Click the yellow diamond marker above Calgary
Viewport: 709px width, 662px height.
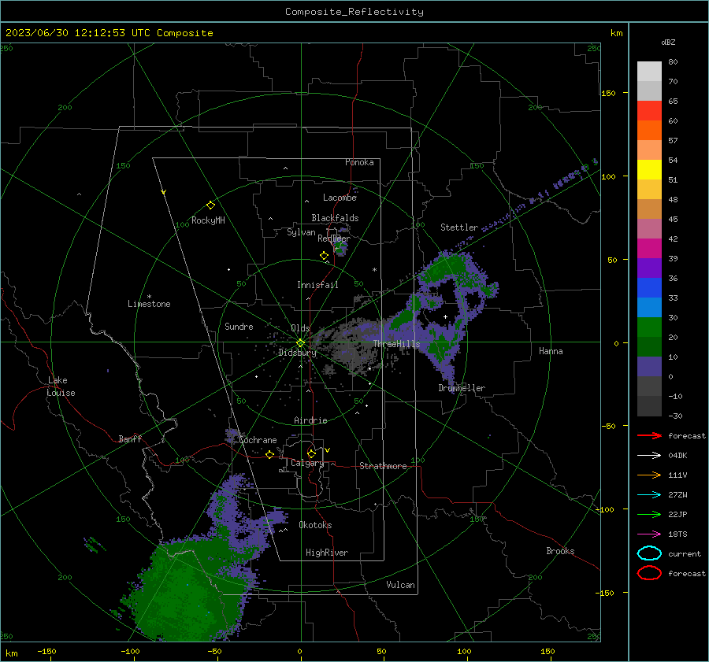pyautogui.click(x=311, y=453)
